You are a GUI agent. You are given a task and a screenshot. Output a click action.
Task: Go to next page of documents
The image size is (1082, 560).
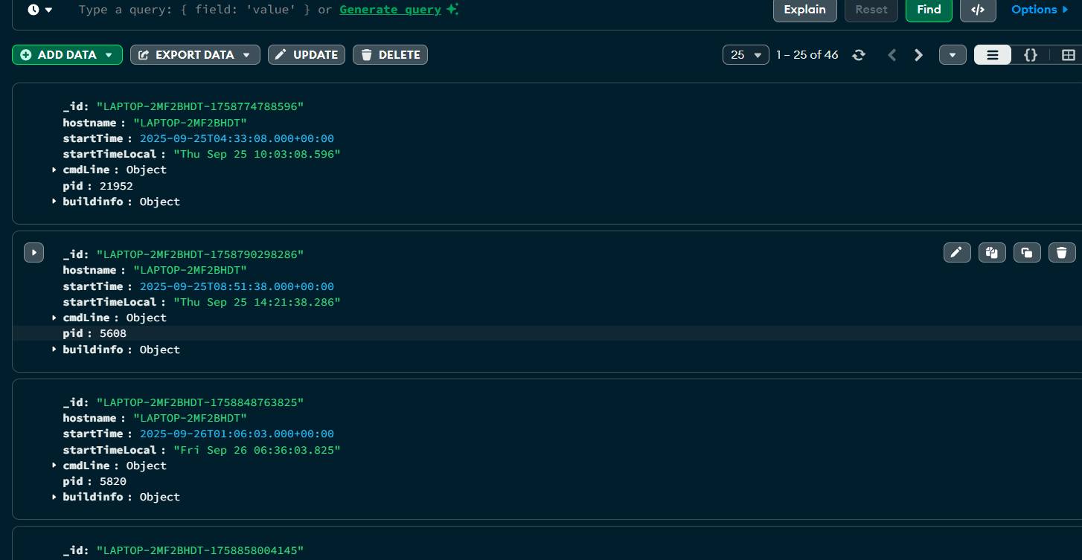tap(918, 54)
